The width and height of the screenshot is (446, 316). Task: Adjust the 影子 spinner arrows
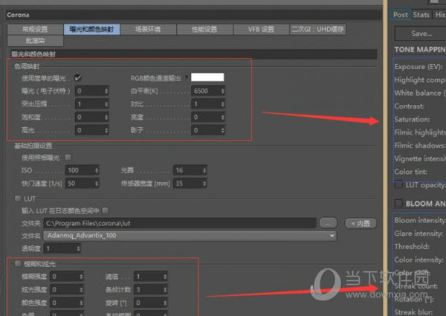[222, 130]
